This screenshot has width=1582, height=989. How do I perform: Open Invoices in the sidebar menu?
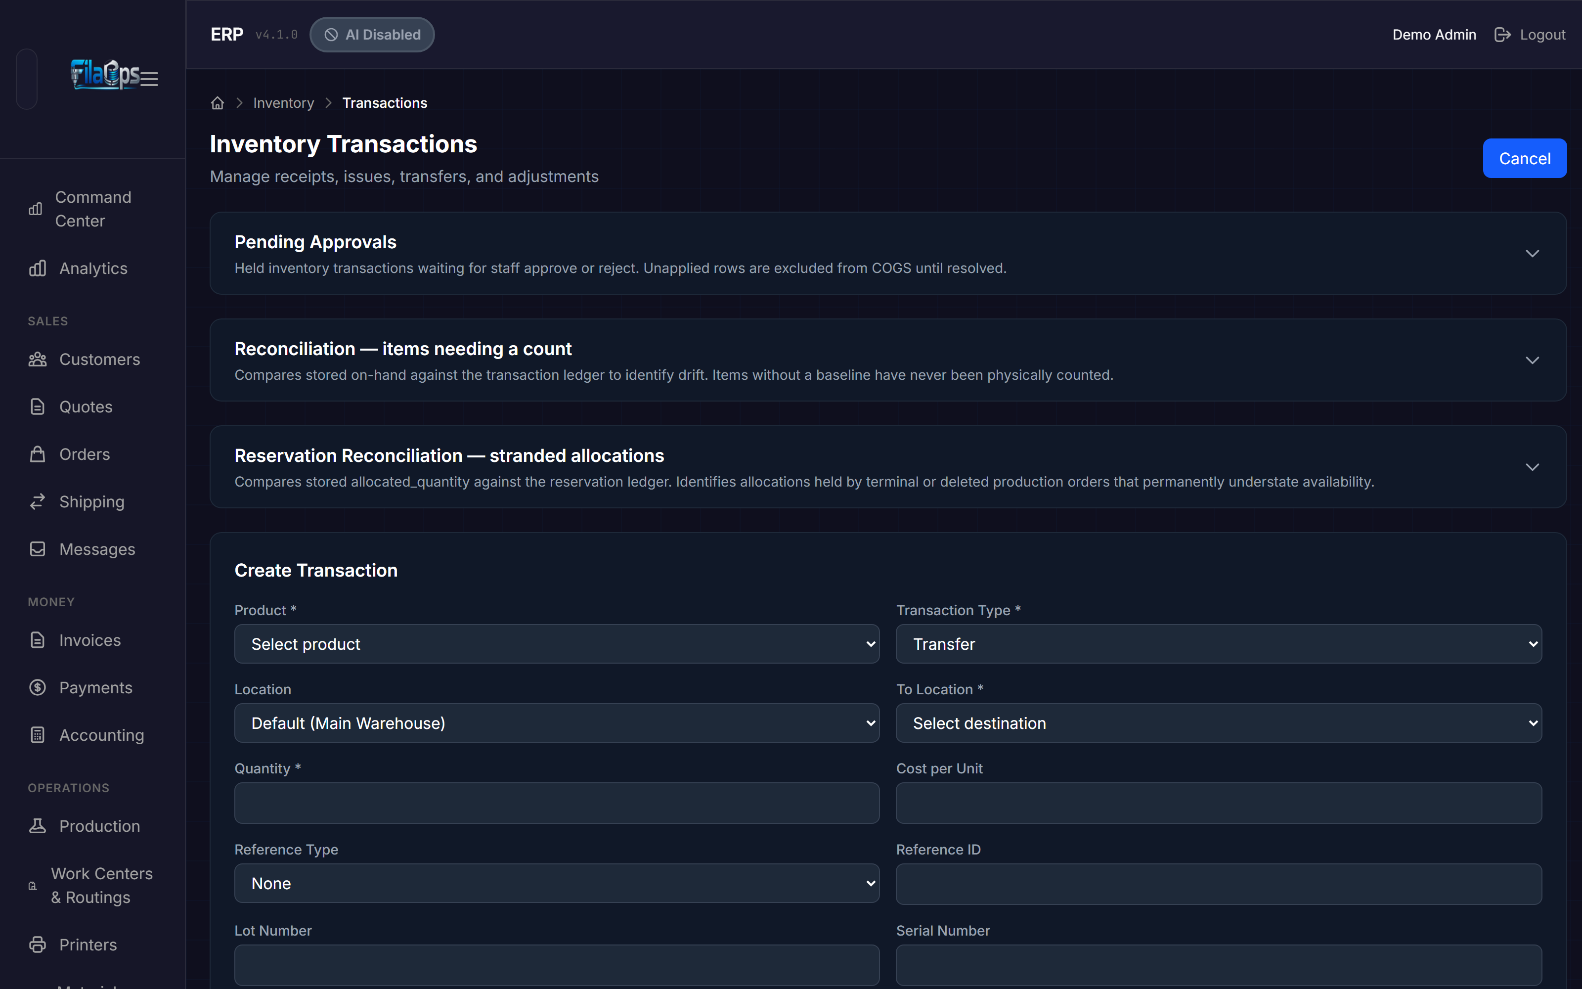[x=90, y=640]
